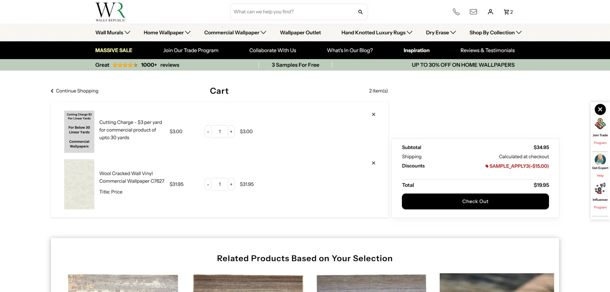This screenshot has height=292, width=610.
Task: Click 3 Samples For Free banner
Action: point(295,65)
